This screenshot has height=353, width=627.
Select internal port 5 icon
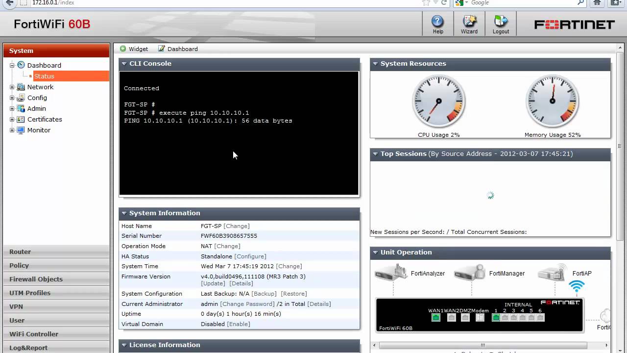[531, 317]
